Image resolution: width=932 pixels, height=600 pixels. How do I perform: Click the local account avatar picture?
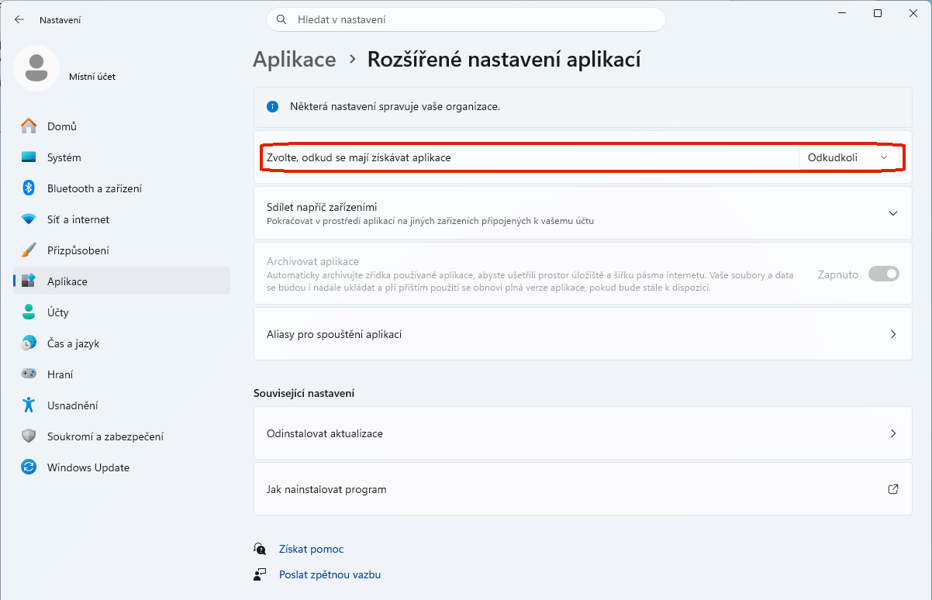(x=36, y=68)
